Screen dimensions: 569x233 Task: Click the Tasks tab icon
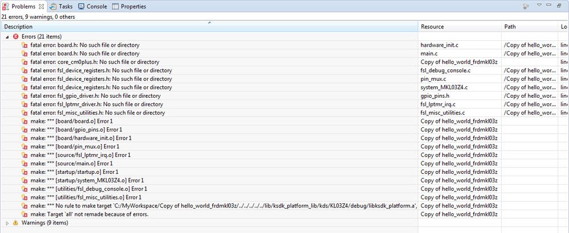[53, 6]
